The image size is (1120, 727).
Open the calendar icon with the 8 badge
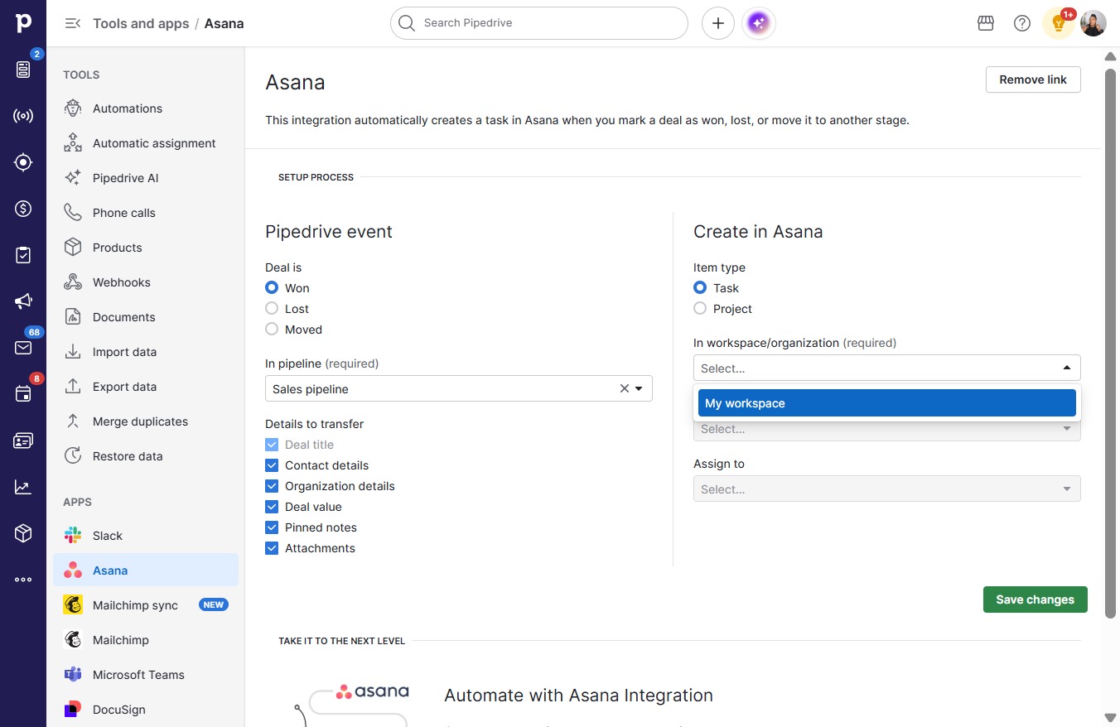click(x=23, y=394)
